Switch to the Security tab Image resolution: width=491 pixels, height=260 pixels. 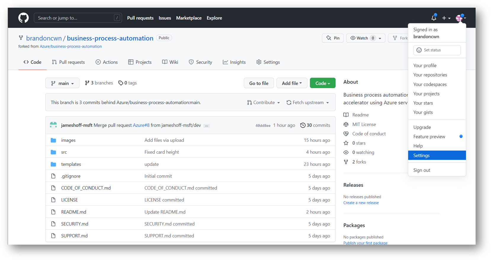(200, 62)
